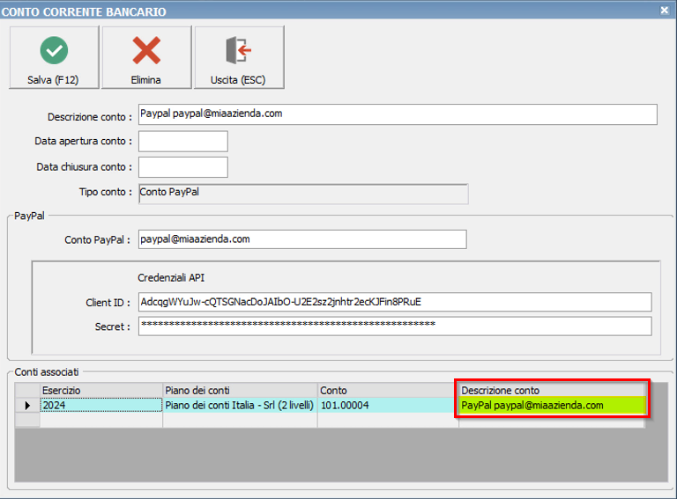Click the Credenziali API label

(x=171, y=278)
